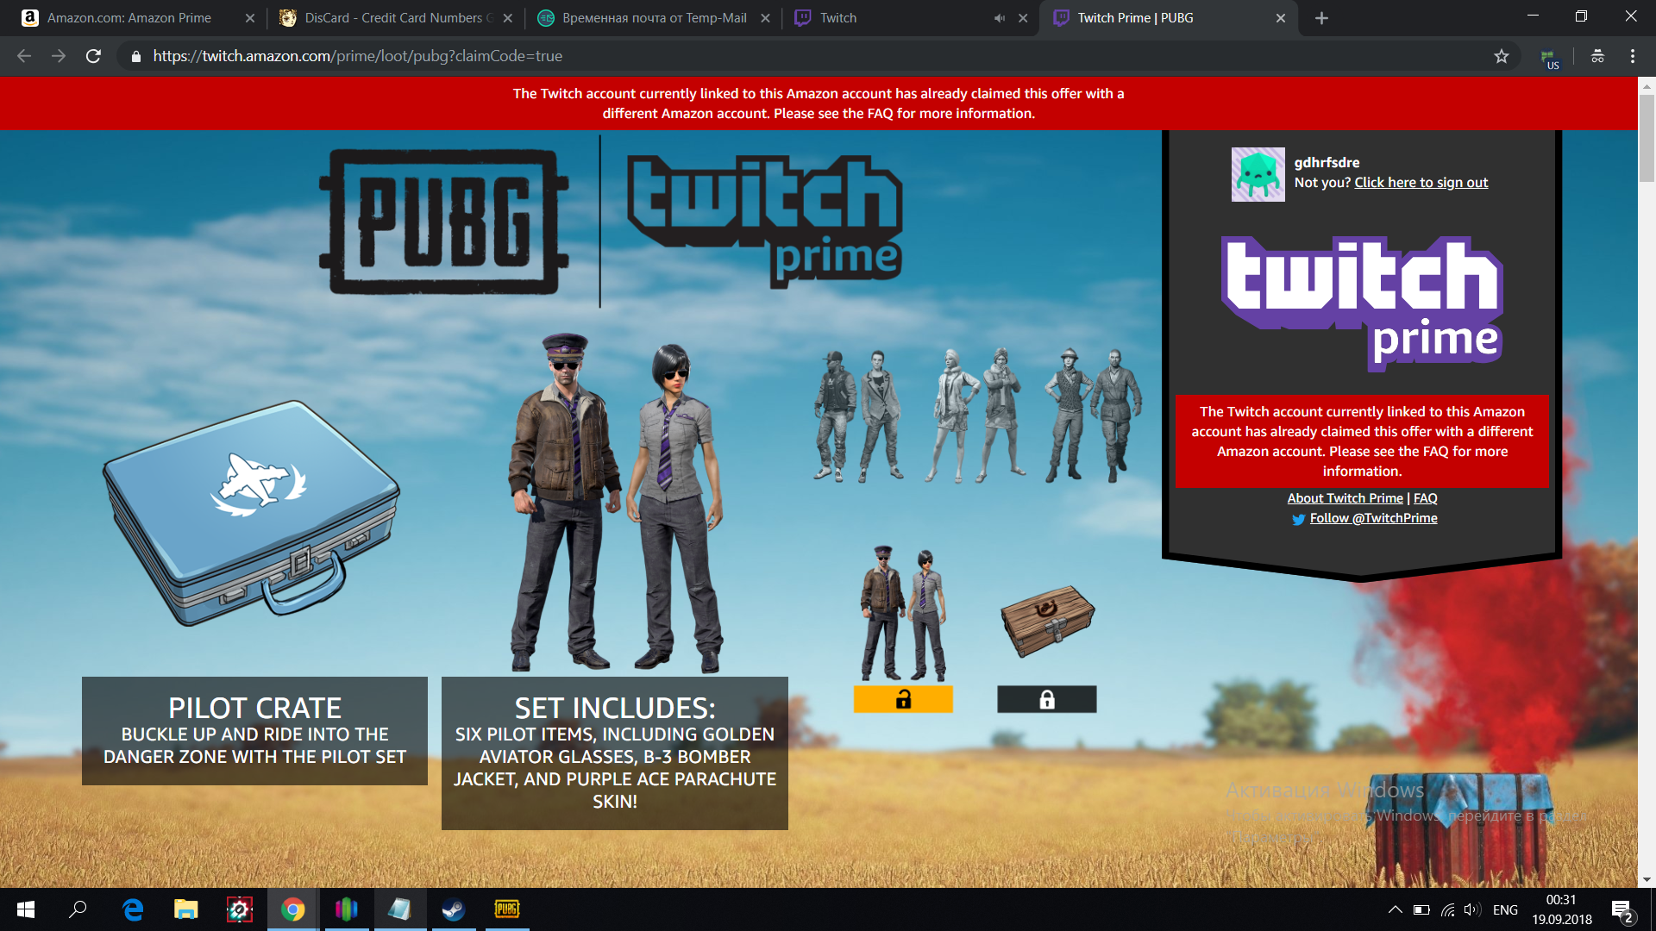Click the scrollbar up arrow
Image resolution: width=1656 pixels, height=931 pixels.
[x=1647, y=86]
